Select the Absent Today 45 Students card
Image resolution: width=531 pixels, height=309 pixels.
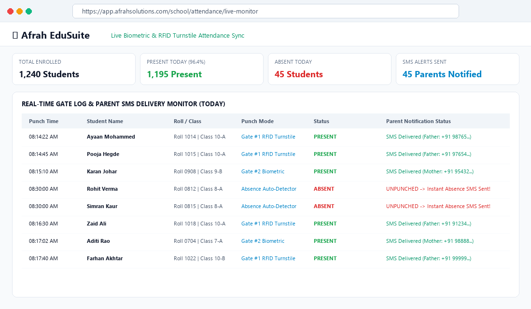click(330, 69)
